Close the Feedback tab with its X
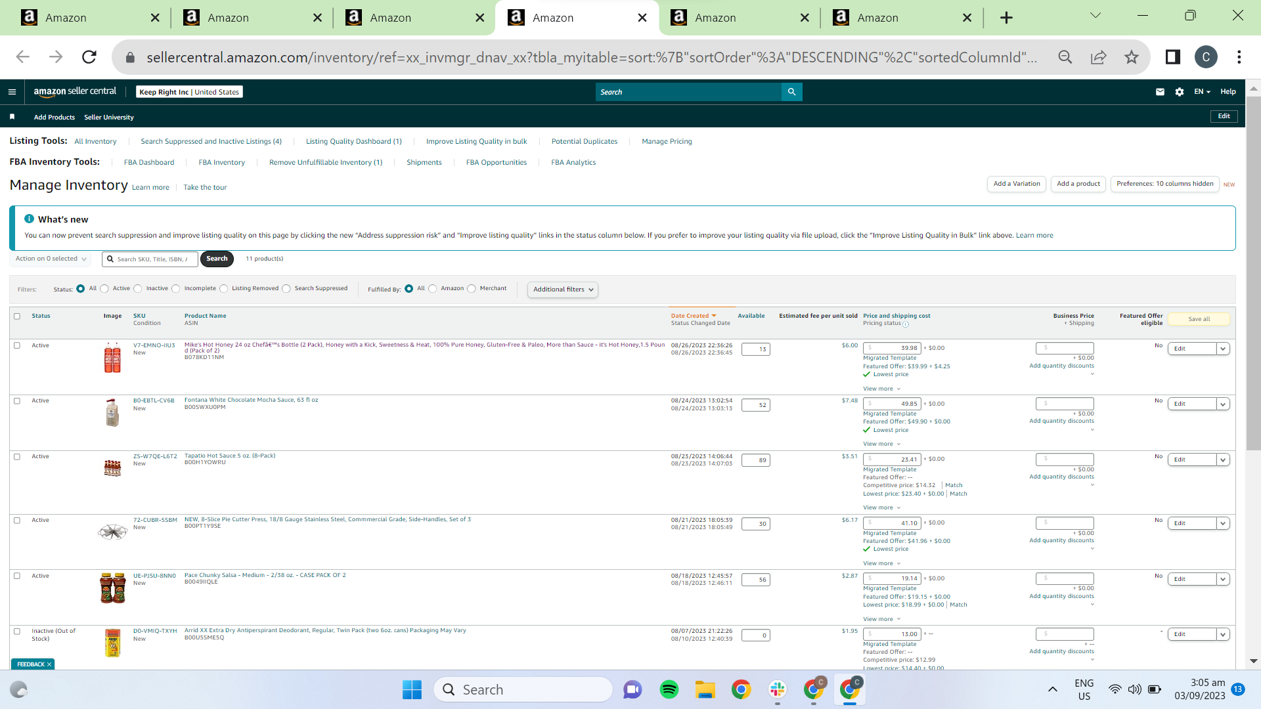Image resolution: width=1261 pixels, height=709 pixels. 49,664
